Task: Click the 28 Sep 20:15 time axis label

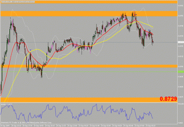Action: [x=50, y=126]
